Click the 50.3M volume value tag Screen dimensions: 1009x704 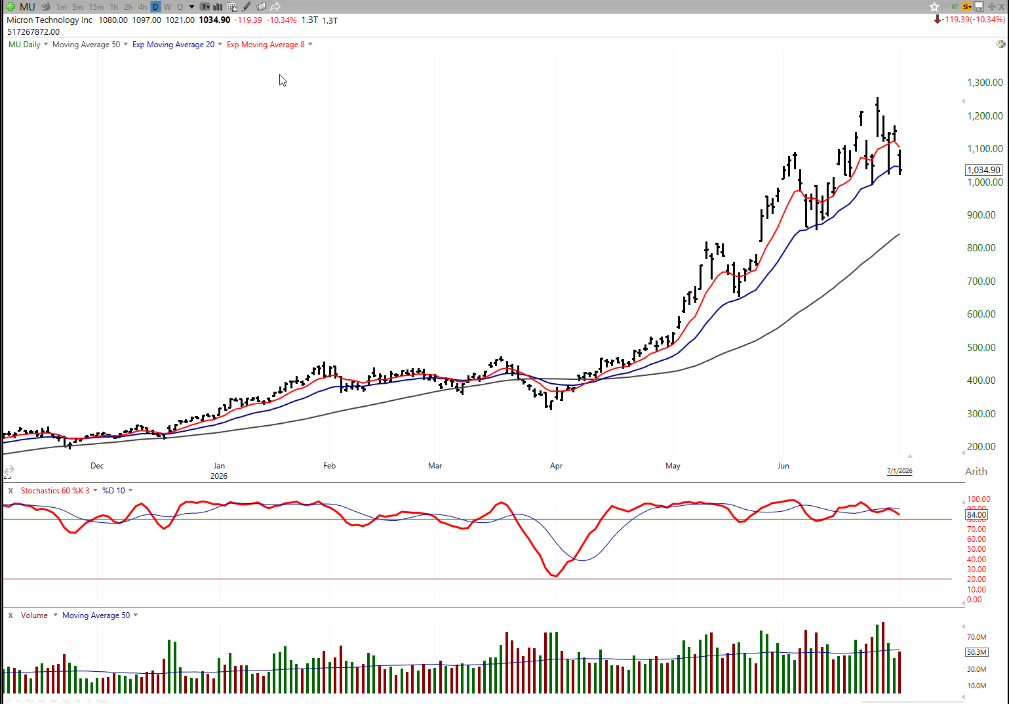(x=977, y=652)
